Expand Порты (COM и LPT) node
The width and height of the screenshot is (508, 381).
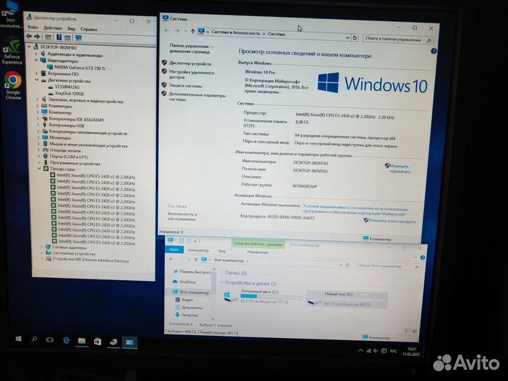point(39,156)
